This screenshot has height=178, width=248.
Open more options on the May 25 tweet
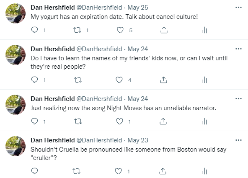[238, 8]
